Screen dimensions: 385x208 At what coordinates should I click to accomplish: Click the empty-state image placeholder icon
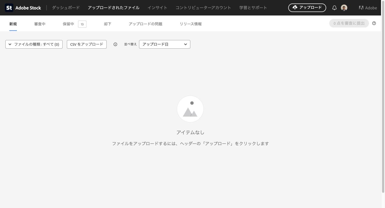click(x=190, y=109)
